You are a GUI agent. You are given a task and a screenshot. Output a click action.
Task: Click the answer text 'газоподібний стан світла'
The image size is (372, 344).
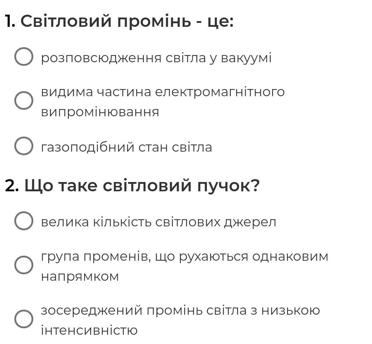pos(126,147)
